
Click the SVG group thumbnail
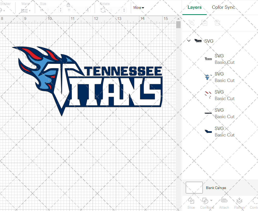(198, 41)
